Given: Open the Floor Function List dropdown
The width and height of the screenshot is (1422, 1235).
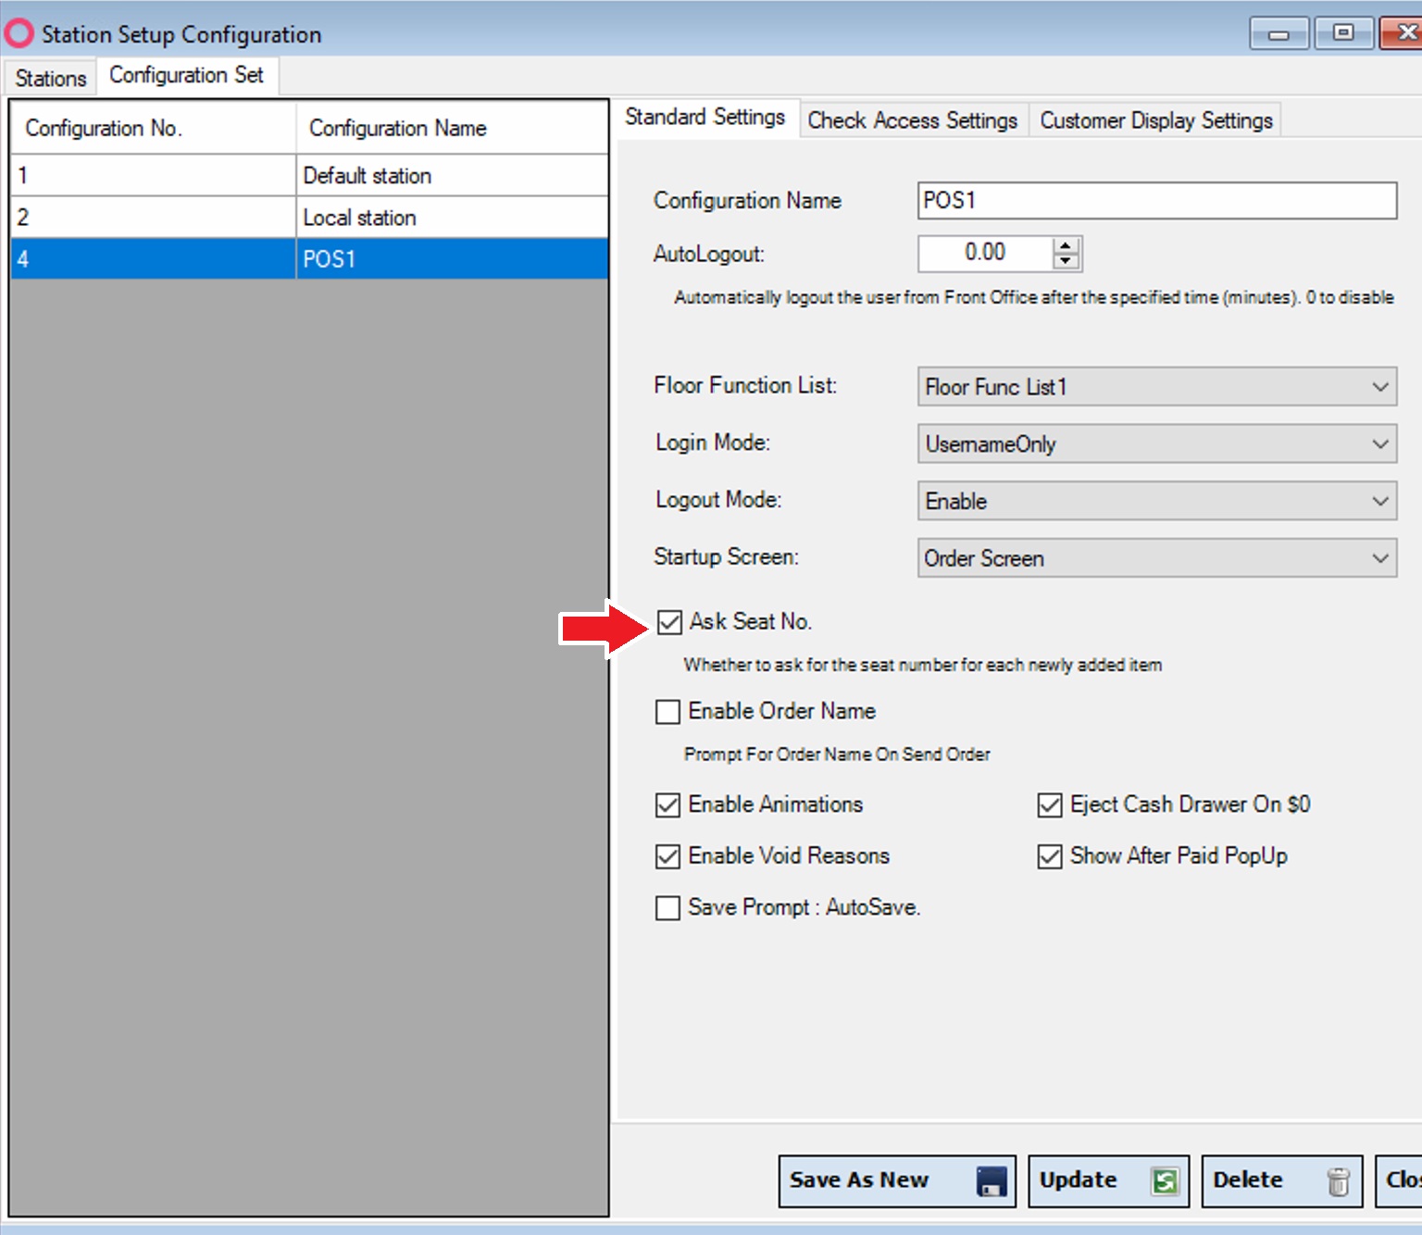Looking at the screenshot, I should 1379,387.
